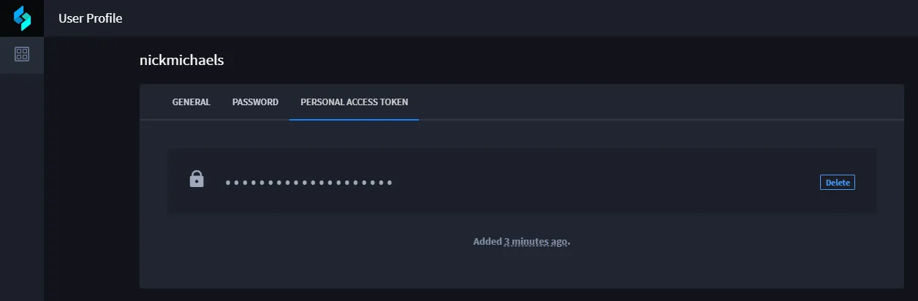Click the blue underline of the active tab
This screenshot has height=301, width=918.
[354, 119]
